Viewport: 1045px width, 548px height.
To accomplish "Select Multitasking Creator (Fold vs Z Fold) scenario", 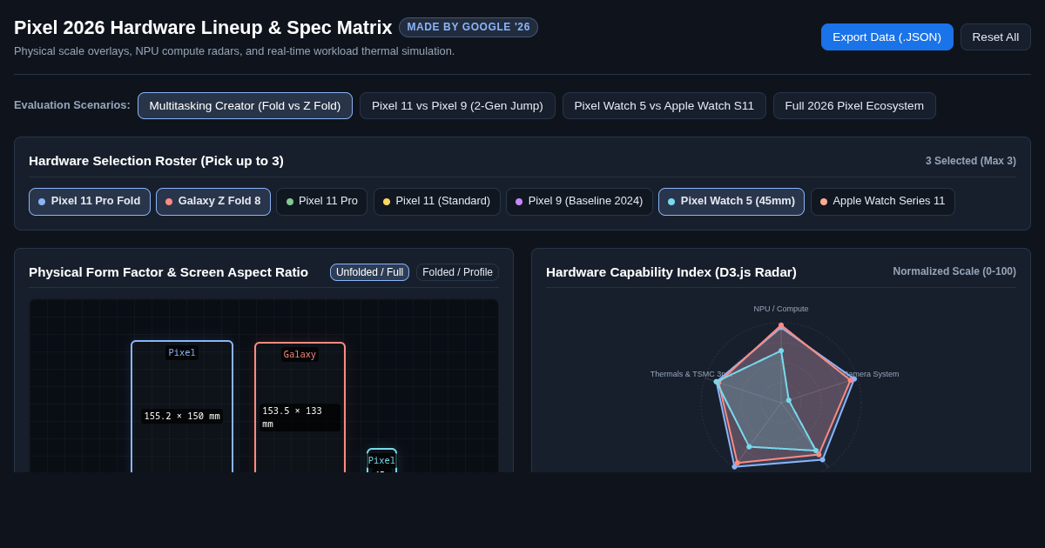I will (x=245, y=106).
